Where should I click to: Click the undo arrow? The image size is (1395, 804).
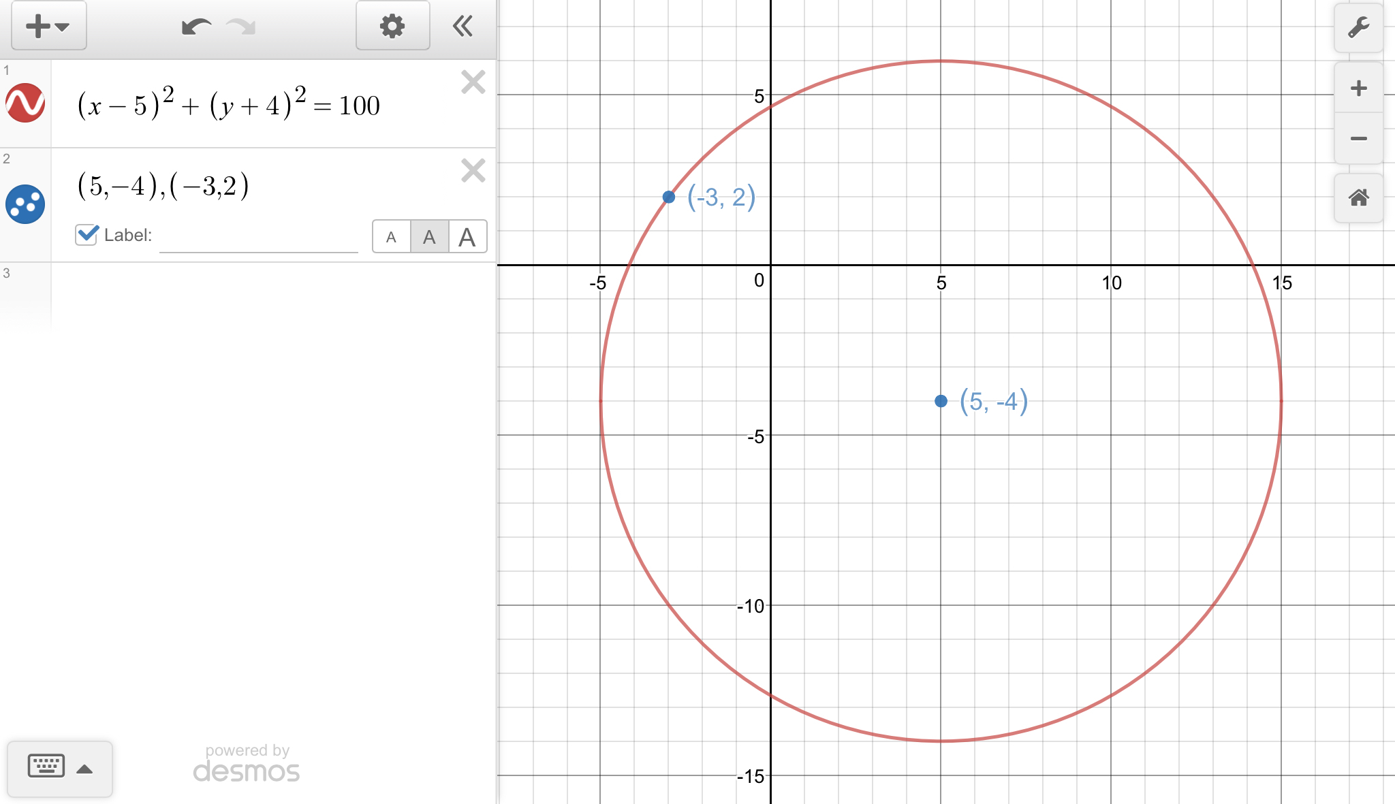coord(196,27)
